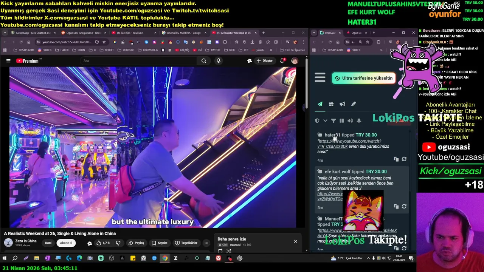Open the YouTube hamburger guide menu
Image resolution: width=484 pixels, height=272 pixels.
pos(8,61)
